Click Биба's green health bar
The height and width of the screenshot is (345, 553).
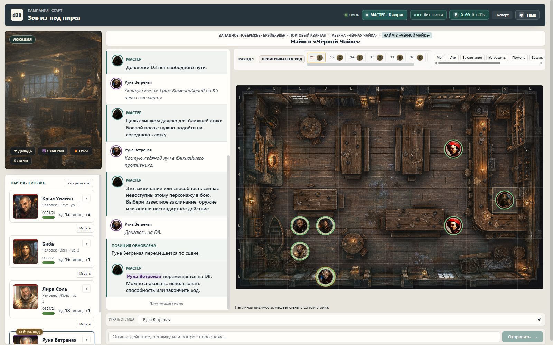(48, 263)
